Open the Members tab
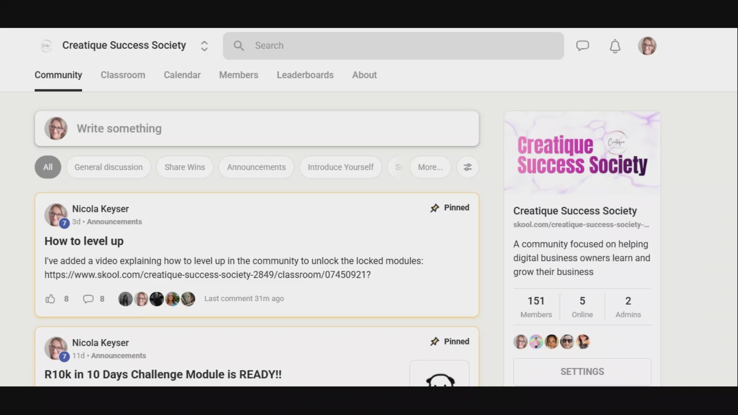The image size is (738, 415). [239, 75]
